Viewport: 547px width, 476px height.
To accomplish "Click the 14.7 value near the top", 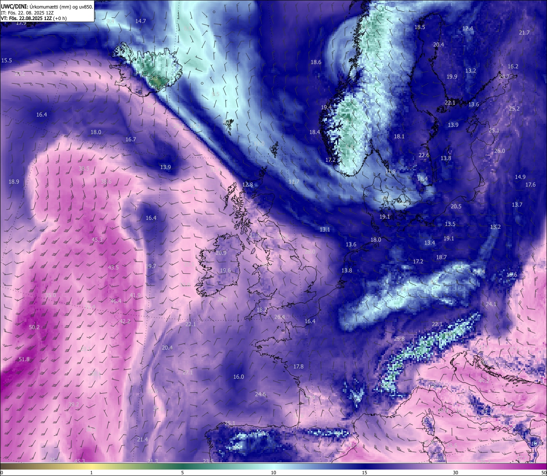I will pyautogui.click(x=141, y=21).
